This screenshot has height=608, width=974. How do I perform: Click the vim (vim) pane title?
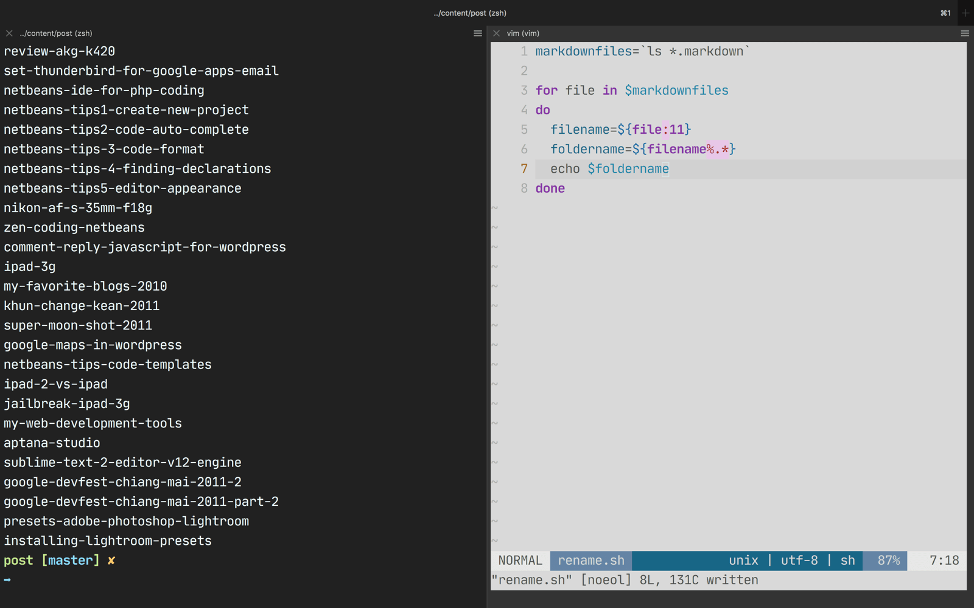tap(523, 33)
